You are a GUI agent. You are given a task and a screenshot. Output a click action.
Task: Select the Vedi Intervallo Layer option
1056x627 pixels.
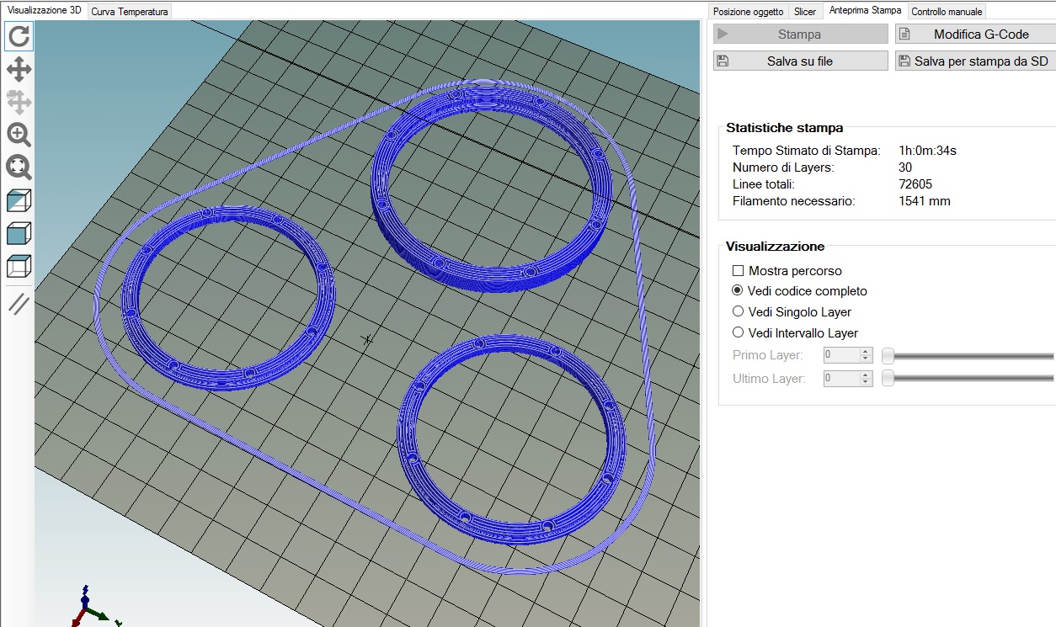(739, 333)
